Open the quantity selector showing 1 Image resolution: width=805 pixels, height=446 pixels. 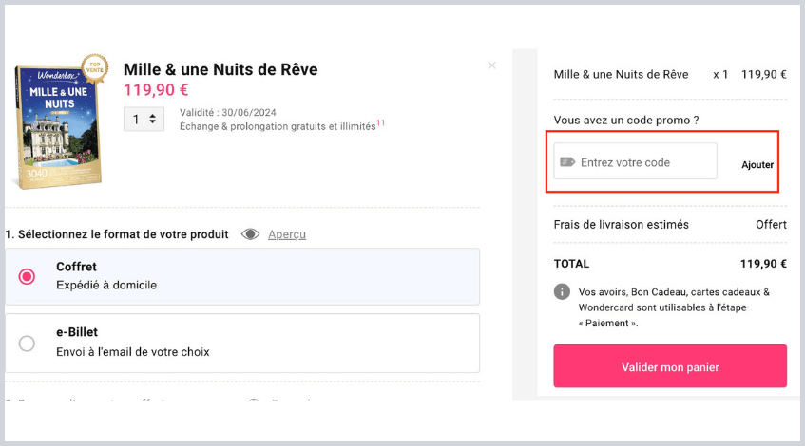[x=144, y=119]
